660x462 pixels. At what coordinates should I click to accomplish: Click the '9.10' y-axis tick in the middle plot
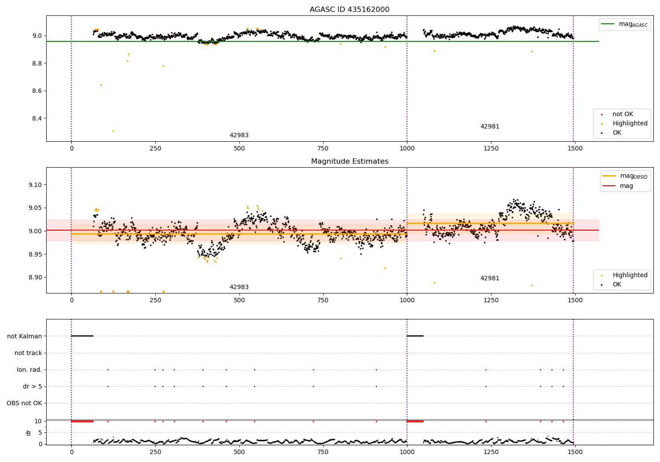[x=35, y=185]
